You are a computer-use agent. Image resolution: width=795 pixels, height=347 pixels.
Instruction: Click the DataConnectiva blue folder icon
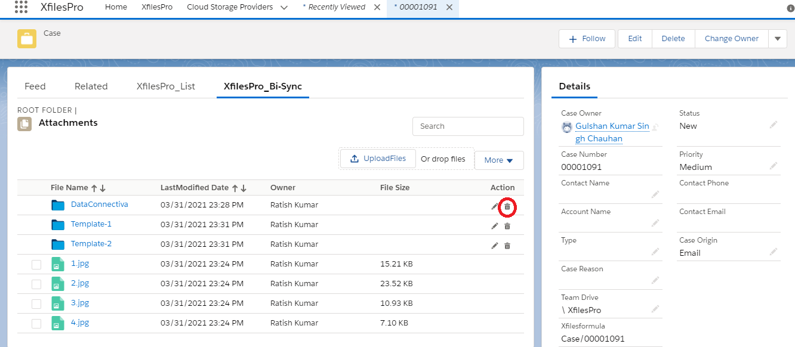(x=58, y=205)
